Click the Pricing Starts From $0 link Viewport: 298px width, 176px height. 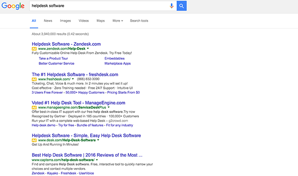[123, 92]
